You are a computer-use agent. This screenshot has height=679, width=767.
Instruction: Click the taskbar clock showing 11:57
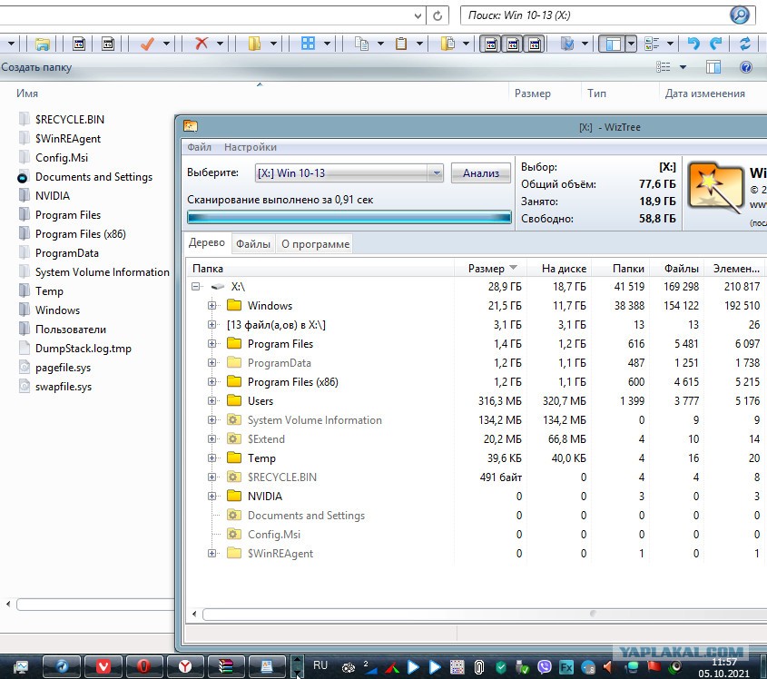point(724,663)
